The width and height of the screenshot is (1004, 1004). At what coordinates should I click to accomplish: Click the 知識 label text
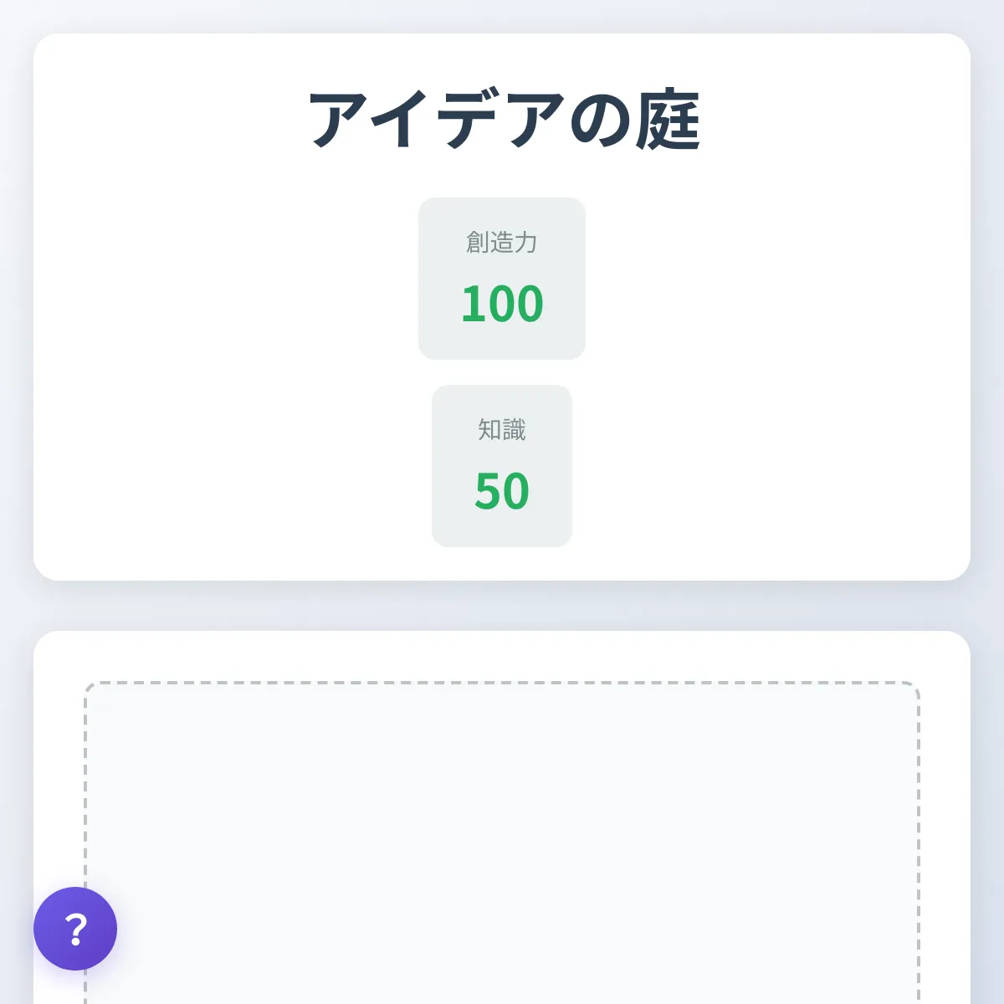pyautogui.click(x=502, y=430)
